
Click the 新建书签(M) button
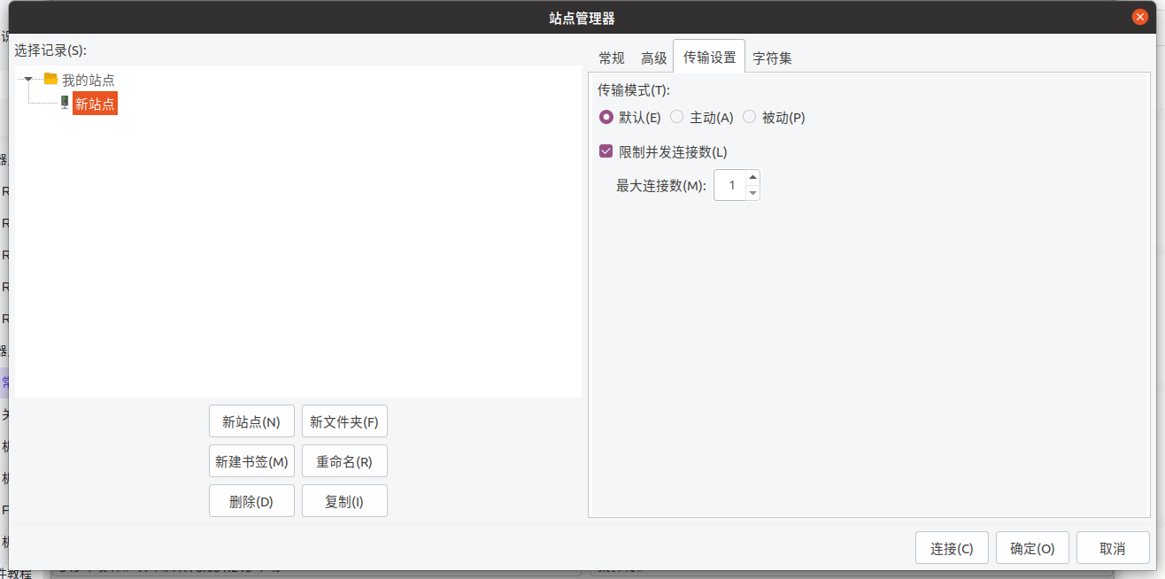[251, 461]
